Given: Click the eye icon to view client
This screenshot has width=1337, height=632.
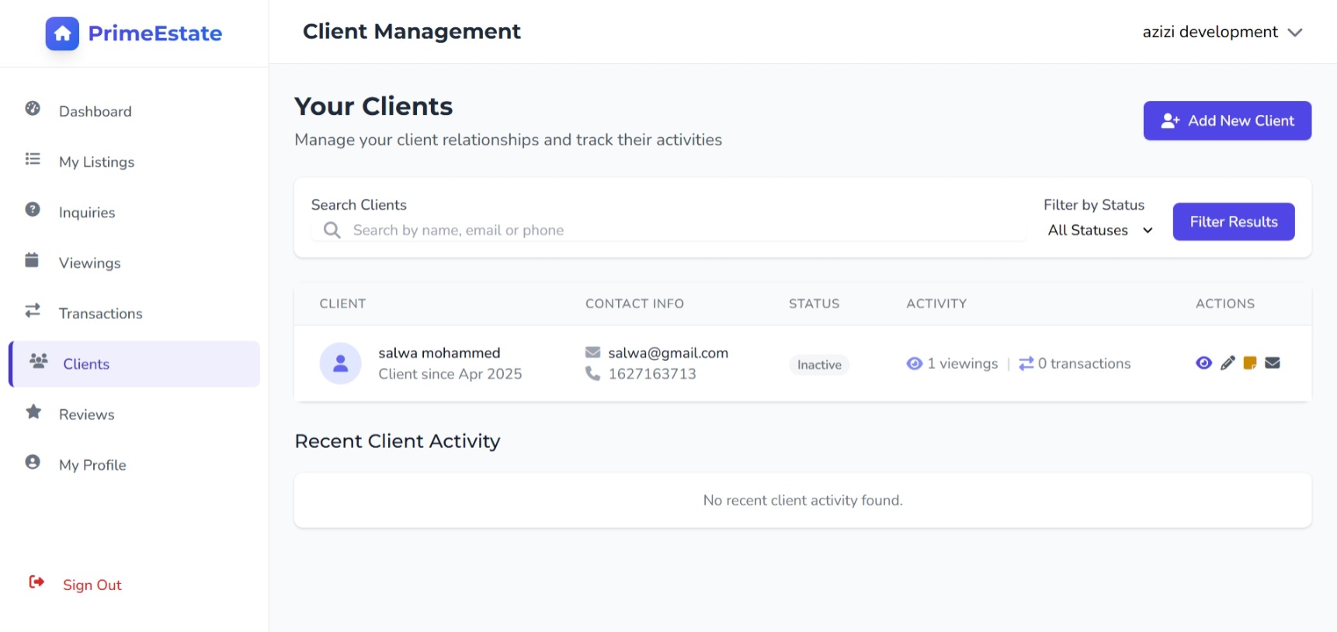Looking at the screenshot, I should coord(1203,363).
